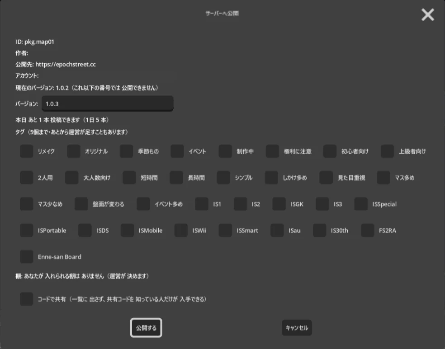Viewport: 445px width, 349px height.
Task: Toggle the 初心者向け tag checkbox
Action: coord(330,151)
